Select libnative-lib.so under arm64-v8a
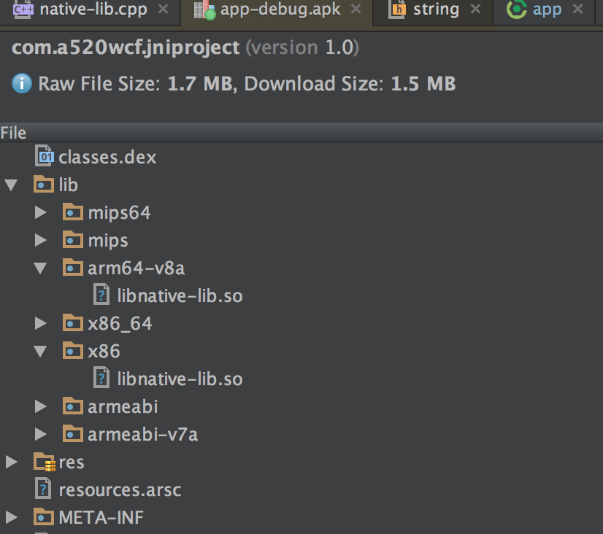 [180, 295]
